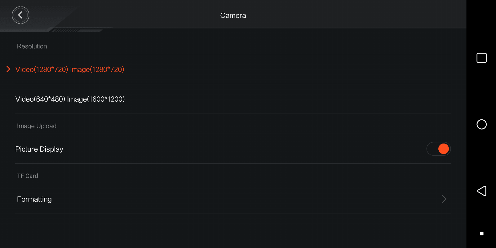Tap the Android home circle button

[481, 124]
